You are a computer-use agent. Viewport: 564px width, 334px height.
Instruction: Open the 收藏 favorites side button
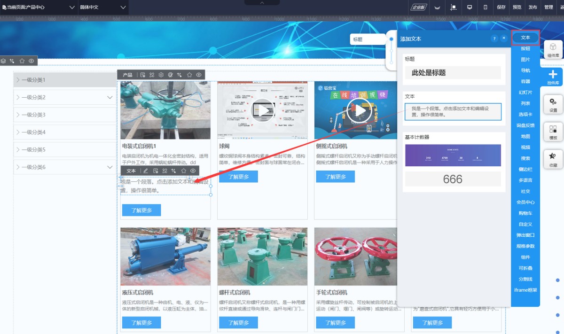tap(553, 160)
